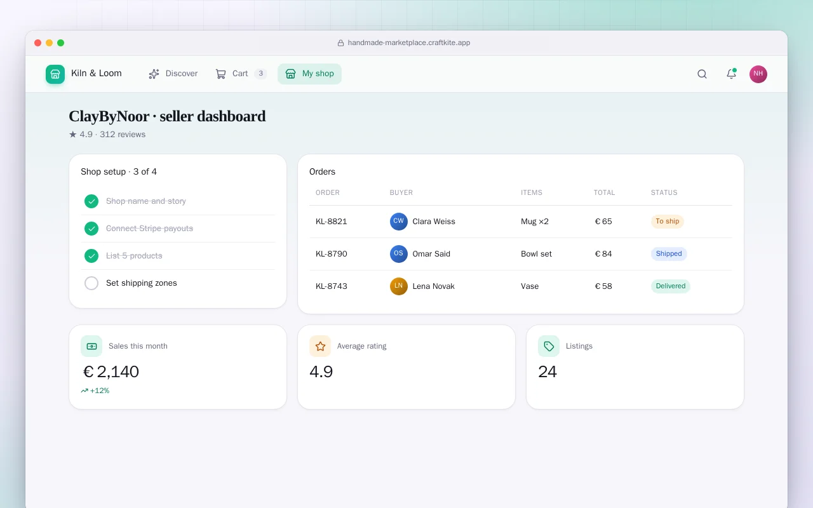The image size is (813, 508).
Task: Click the € 58 total
Action: pyautogui.click(x=603, y=286)
